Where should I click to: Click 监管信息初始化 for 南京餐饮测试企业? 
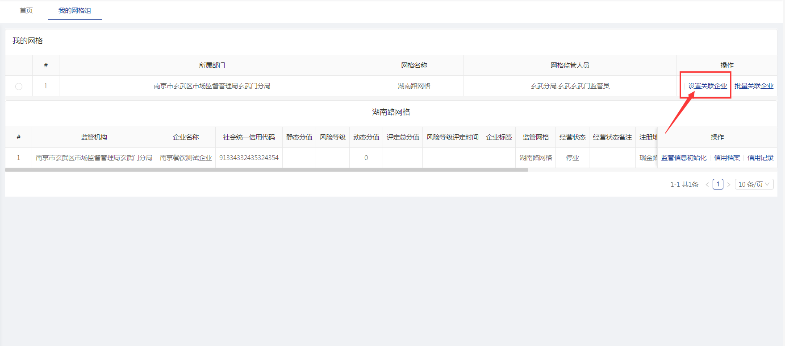tap(684, 158)
